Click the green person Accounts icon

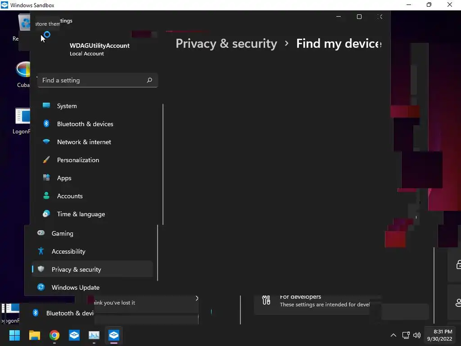pyautogui.click(x=46, y=196)
